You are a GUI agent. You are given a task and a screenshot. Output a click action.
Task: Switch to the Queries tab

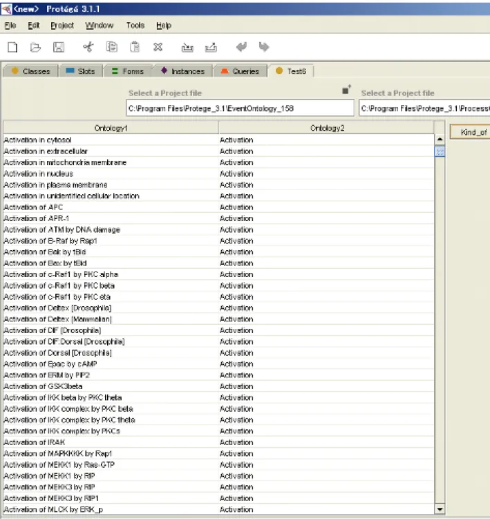tap(240, 71)
